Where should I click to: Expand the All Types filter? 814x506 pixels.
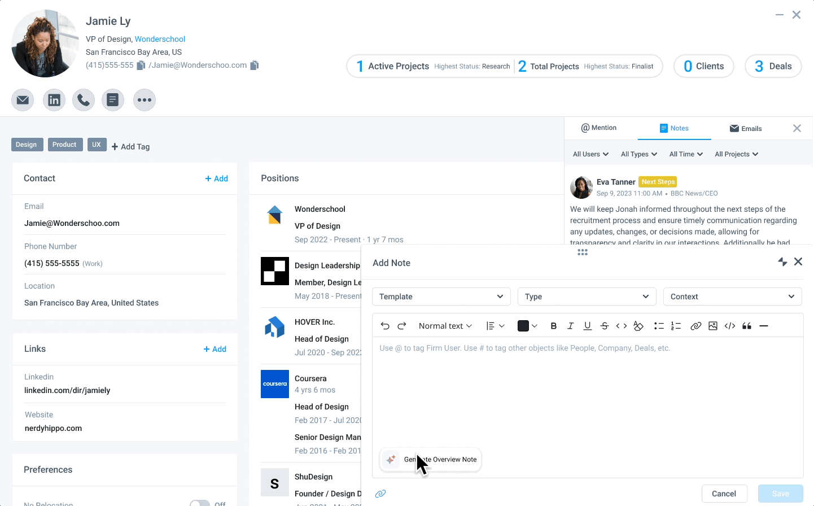[x=639, y=154]
